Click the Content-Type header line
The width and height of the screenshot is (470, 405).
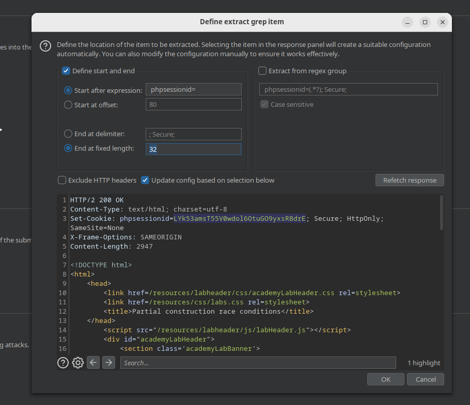149,209
